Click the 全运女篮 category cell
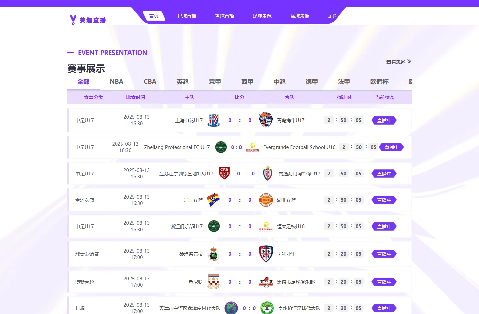479x314 pixels. (x=85, y=200)
